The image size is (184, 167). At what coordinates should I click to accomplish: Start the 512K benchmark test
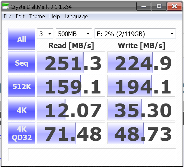[22, 86]
